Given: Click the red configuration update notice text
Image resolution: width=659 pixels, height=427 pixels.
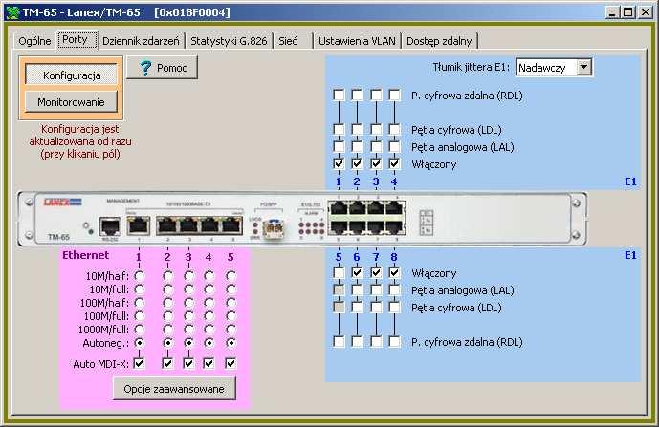Looking at the screenshot, I should (x=79, y=141).
